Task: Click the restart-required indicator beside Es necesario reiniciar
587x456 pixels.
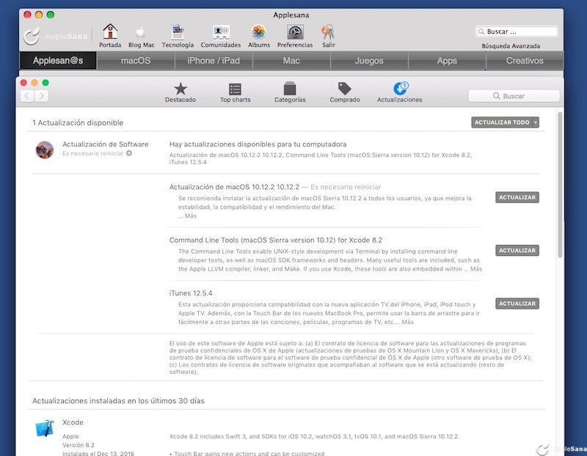Action: tap(129, 153)
